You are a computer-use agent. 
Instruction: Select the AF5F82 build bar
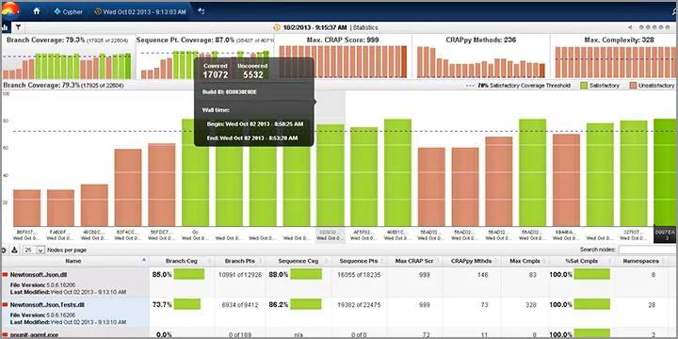click(x=363, y=176)
